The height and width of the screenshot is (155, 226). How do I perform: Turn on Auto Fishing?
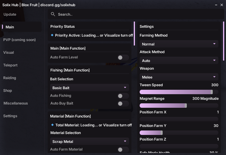tap(123, 96)
